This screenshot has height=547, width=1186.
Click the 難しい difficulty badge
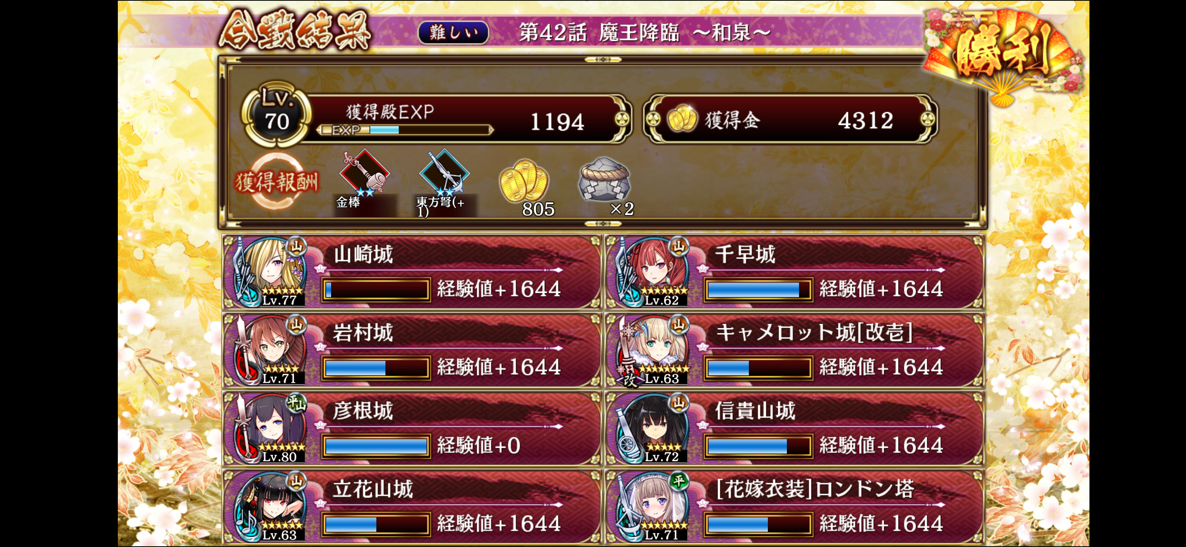click(453, 33)
